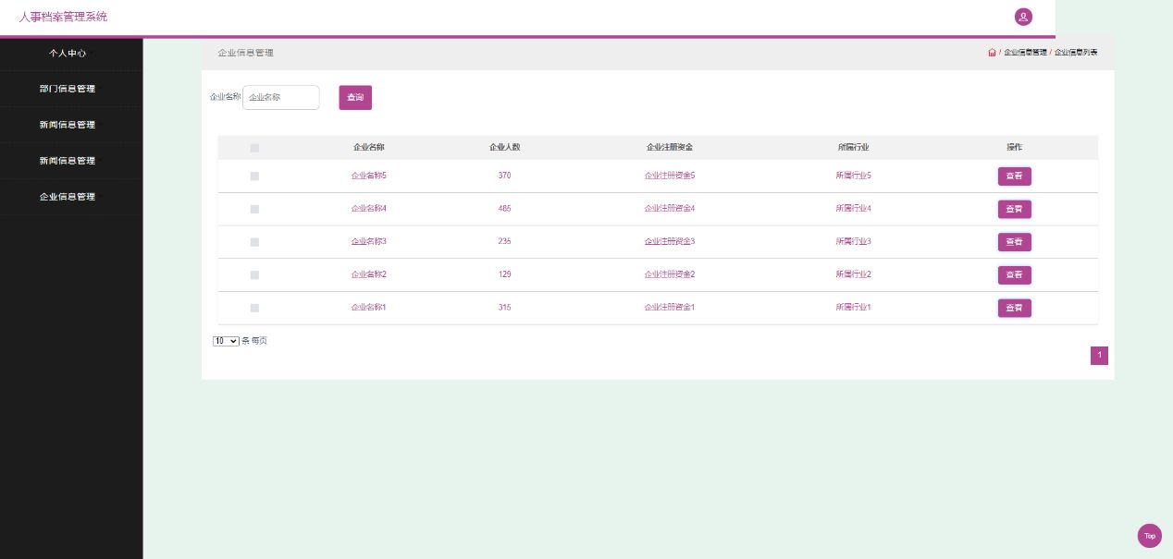The image size is (1173, 559).
Task: Click the 企业名称3 cell
Action: (368, 242)
